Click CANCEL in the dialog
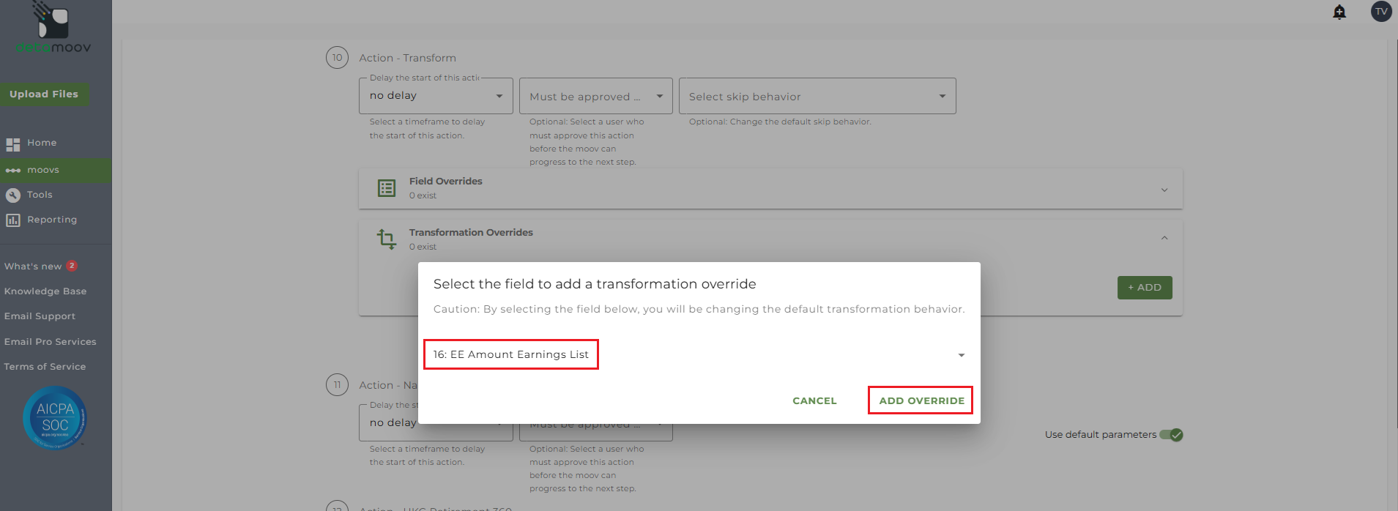Screen dimensions: 1398x511 click(814, 400)
